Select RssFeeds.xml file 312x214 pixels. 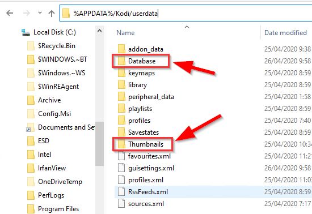[x=148, y=192]
